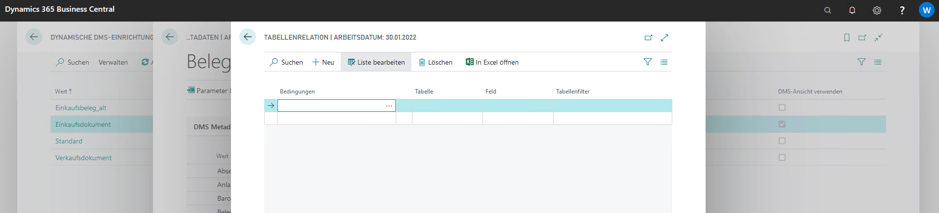Open list in Excel
Viewport: 939px width, 213px height.
click(x=492, y=62)
